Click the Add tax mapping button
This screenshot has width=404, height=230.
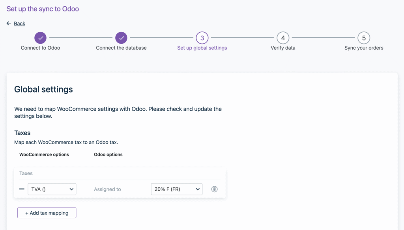click(x=47, y=213)
